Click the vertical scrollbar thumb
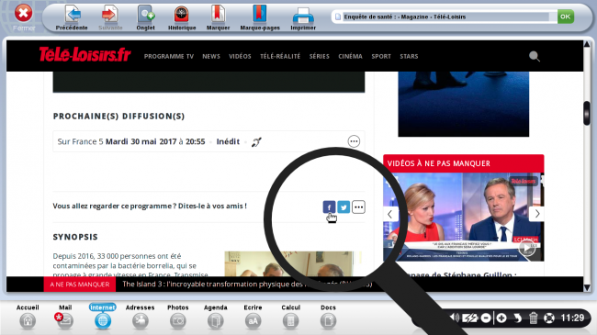This screenshot has width=597, height=335. pos(587,113)
